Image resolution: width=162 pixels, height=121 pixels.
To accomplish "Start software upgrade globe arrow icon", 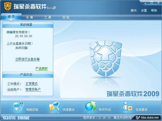I will pyautogui.click(x=91, y=106).
